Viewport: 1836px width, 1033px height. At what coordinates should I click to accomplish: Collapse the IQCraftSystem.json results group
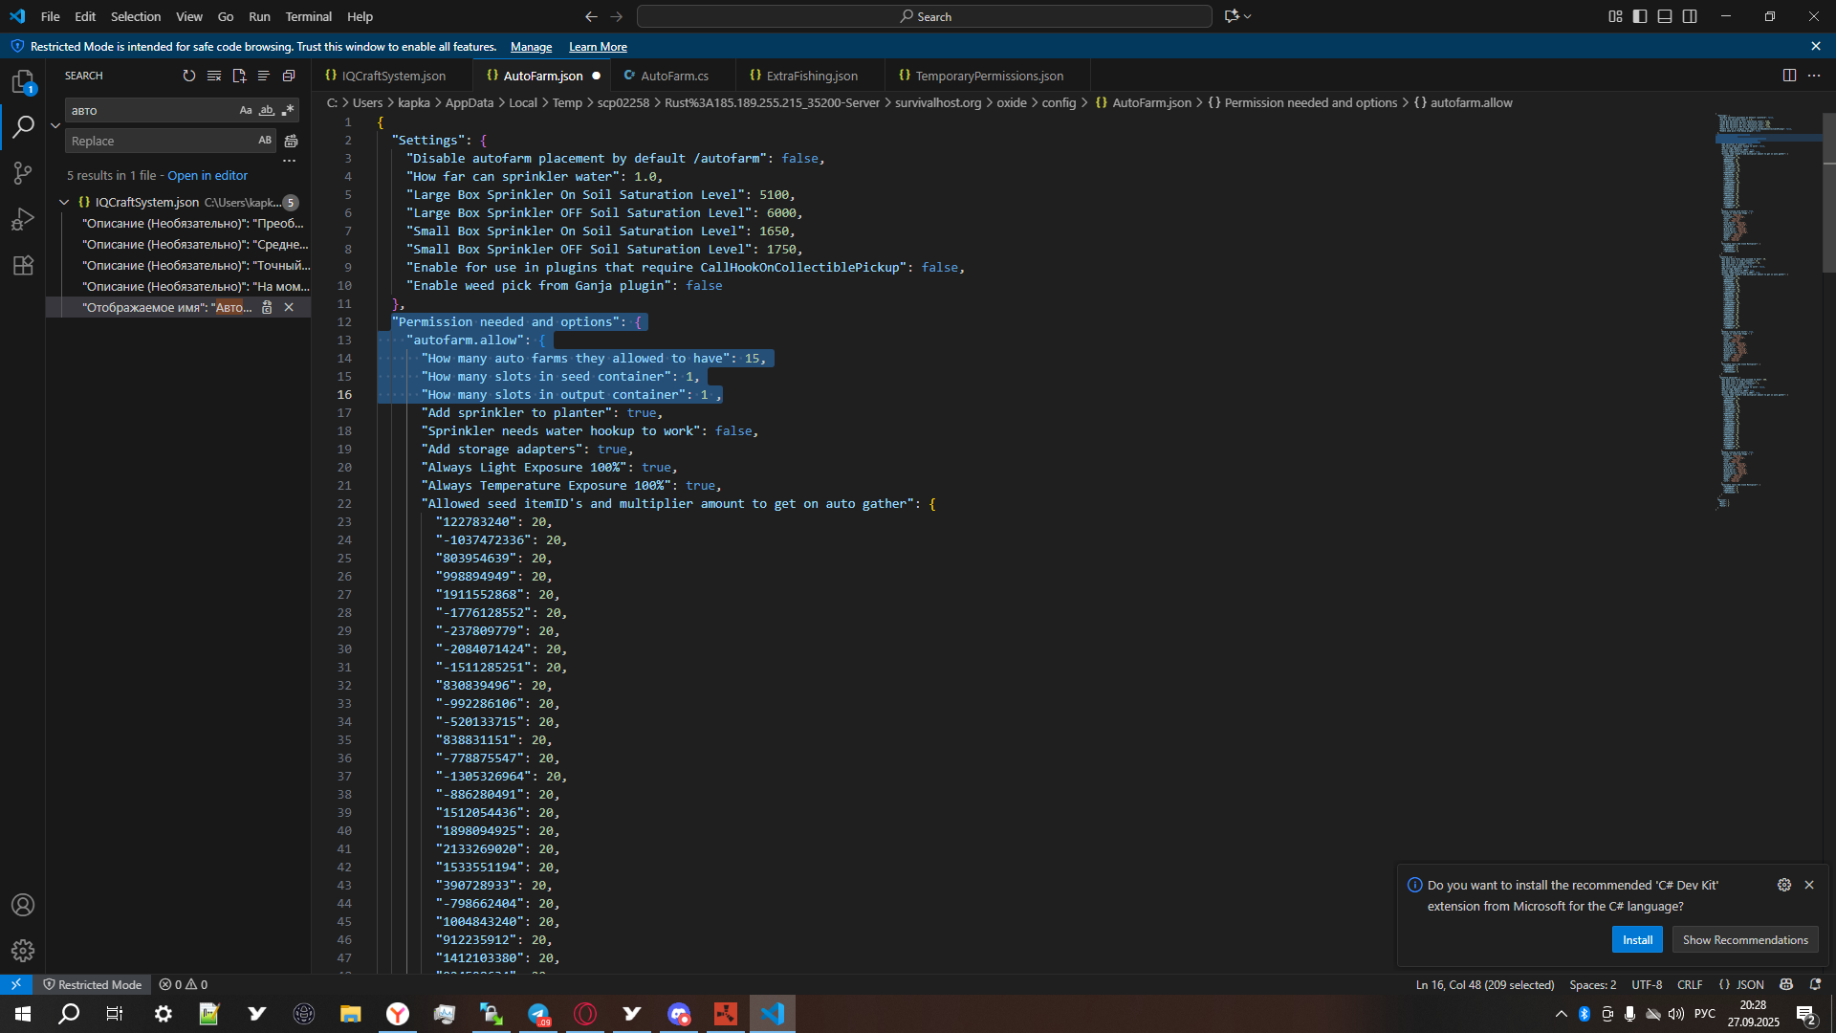click(64, 202)
